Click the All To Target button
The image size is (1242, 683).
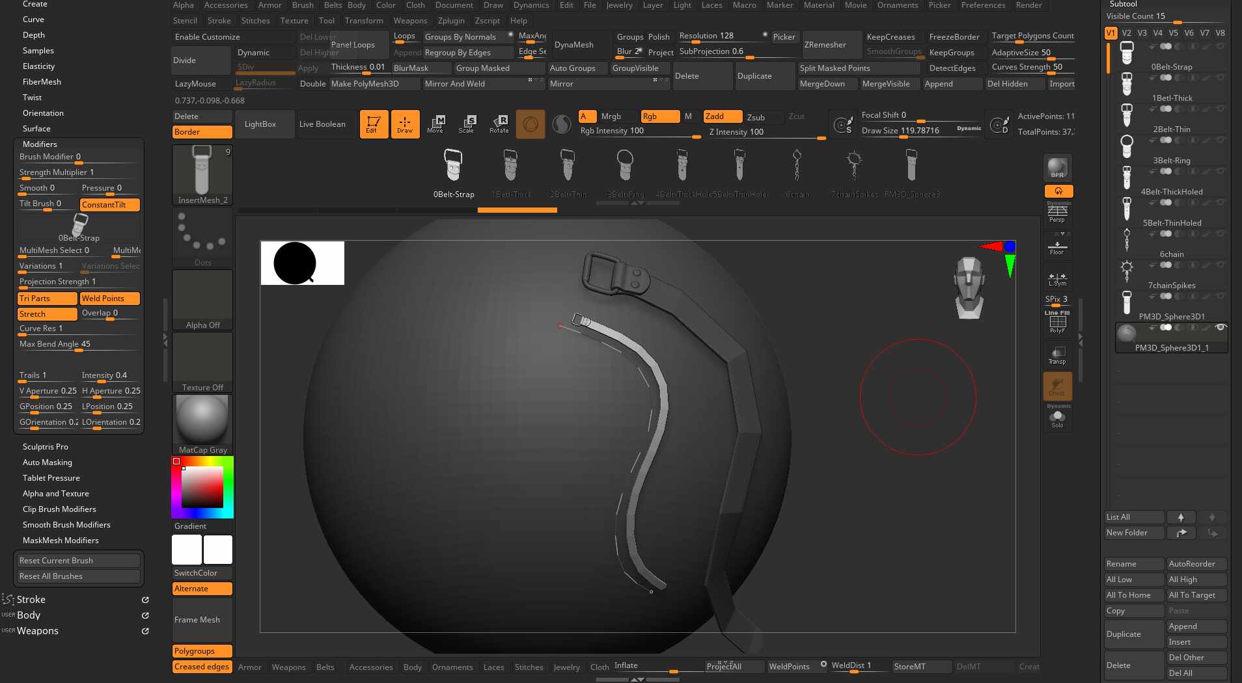[1196, 595]
